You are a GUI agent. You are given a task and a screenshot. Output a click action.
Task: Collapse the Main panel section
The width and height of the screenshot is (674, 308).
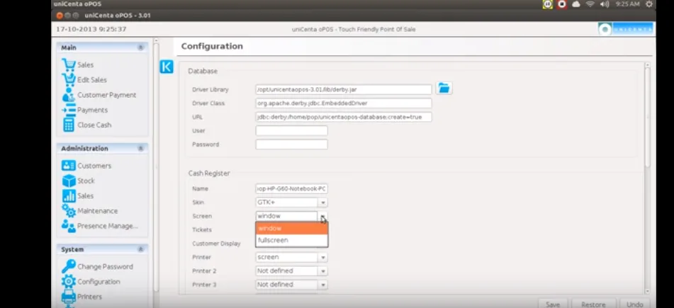pos(140,47)
